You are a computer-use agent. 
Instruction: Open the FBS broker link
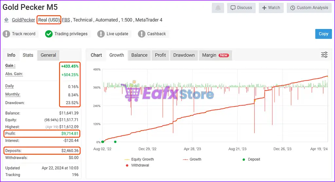point(66,20)
